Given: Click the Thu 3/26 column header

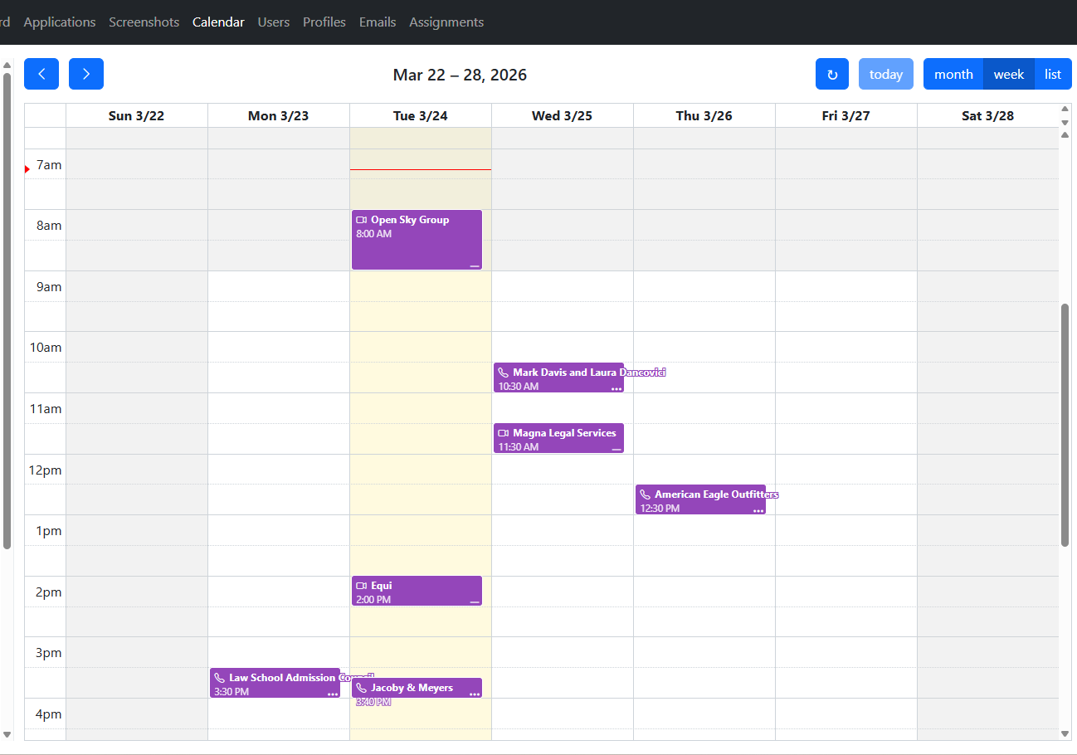Looking at the screenshot, I should (x=704, y=115).
